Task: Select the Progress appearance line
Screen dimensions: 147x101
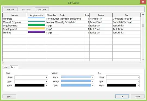Action: [36, 18]
